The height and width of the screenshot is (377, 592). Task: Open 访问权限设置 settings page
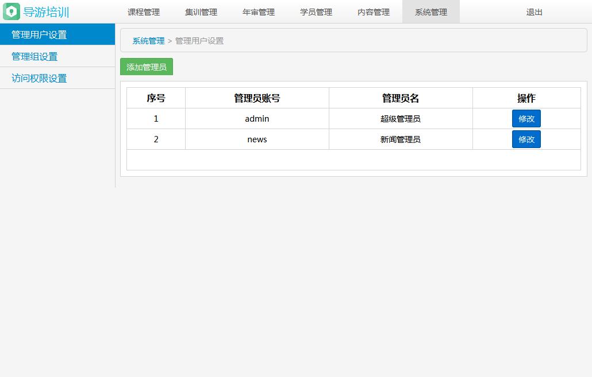point(38,78)
